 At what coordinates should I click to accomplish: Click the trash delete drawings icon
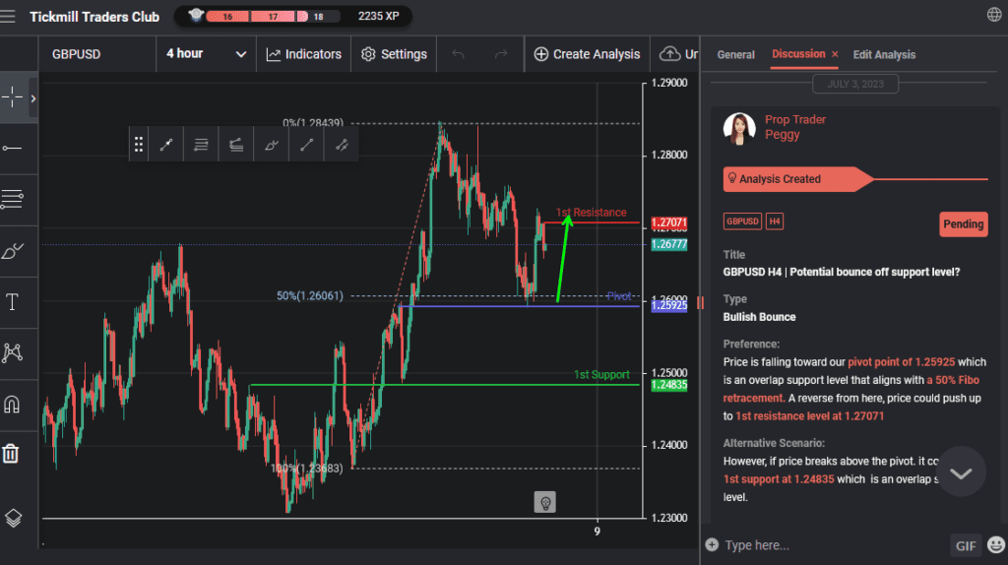11,453
